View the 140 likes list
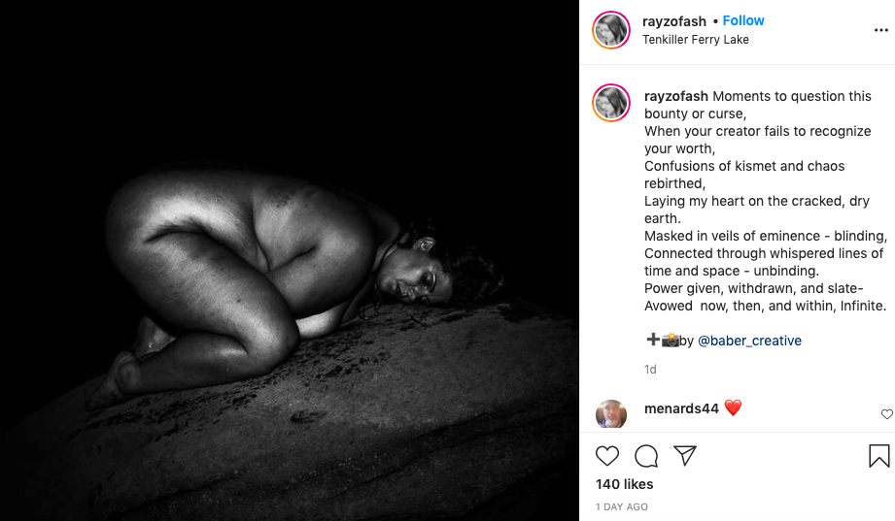895x521 pixels. point(625,484)
